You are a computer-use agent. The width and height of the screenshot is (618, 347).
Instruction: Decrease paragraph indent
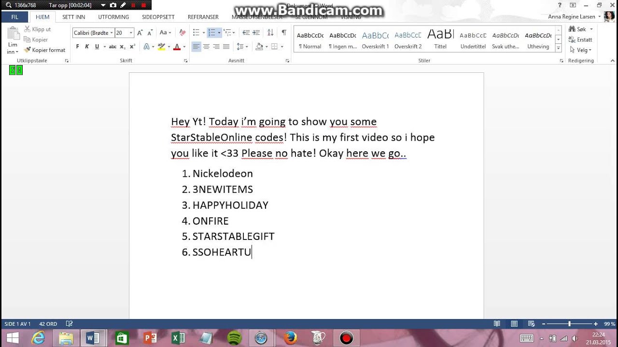(x=246, y=33)
